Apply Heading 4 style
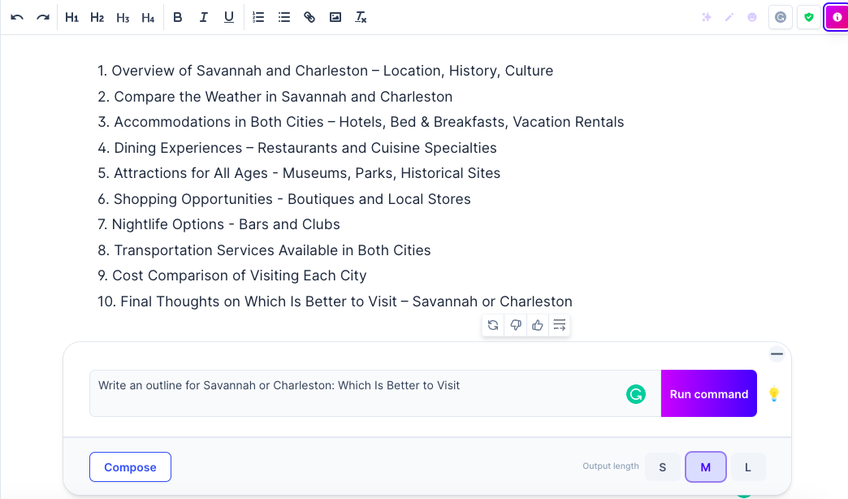This screenshot has height=499, width=848. click(x=148, y=17)
